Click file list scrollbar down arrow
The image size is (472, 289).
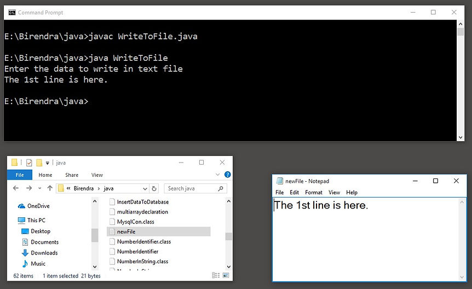pos(229,267)
